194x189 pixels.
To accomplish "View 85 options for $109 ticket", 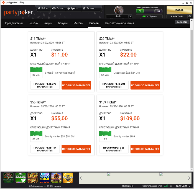I will 114,149.
